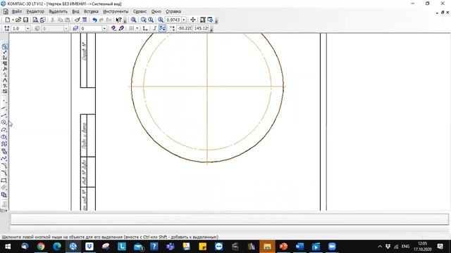
Task: Click the Windows Start button
Action: pos(8,247)
